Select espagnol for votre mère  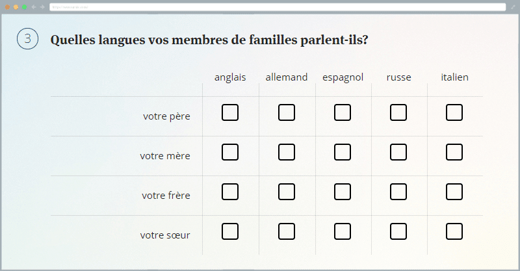[x=343, y=152]
